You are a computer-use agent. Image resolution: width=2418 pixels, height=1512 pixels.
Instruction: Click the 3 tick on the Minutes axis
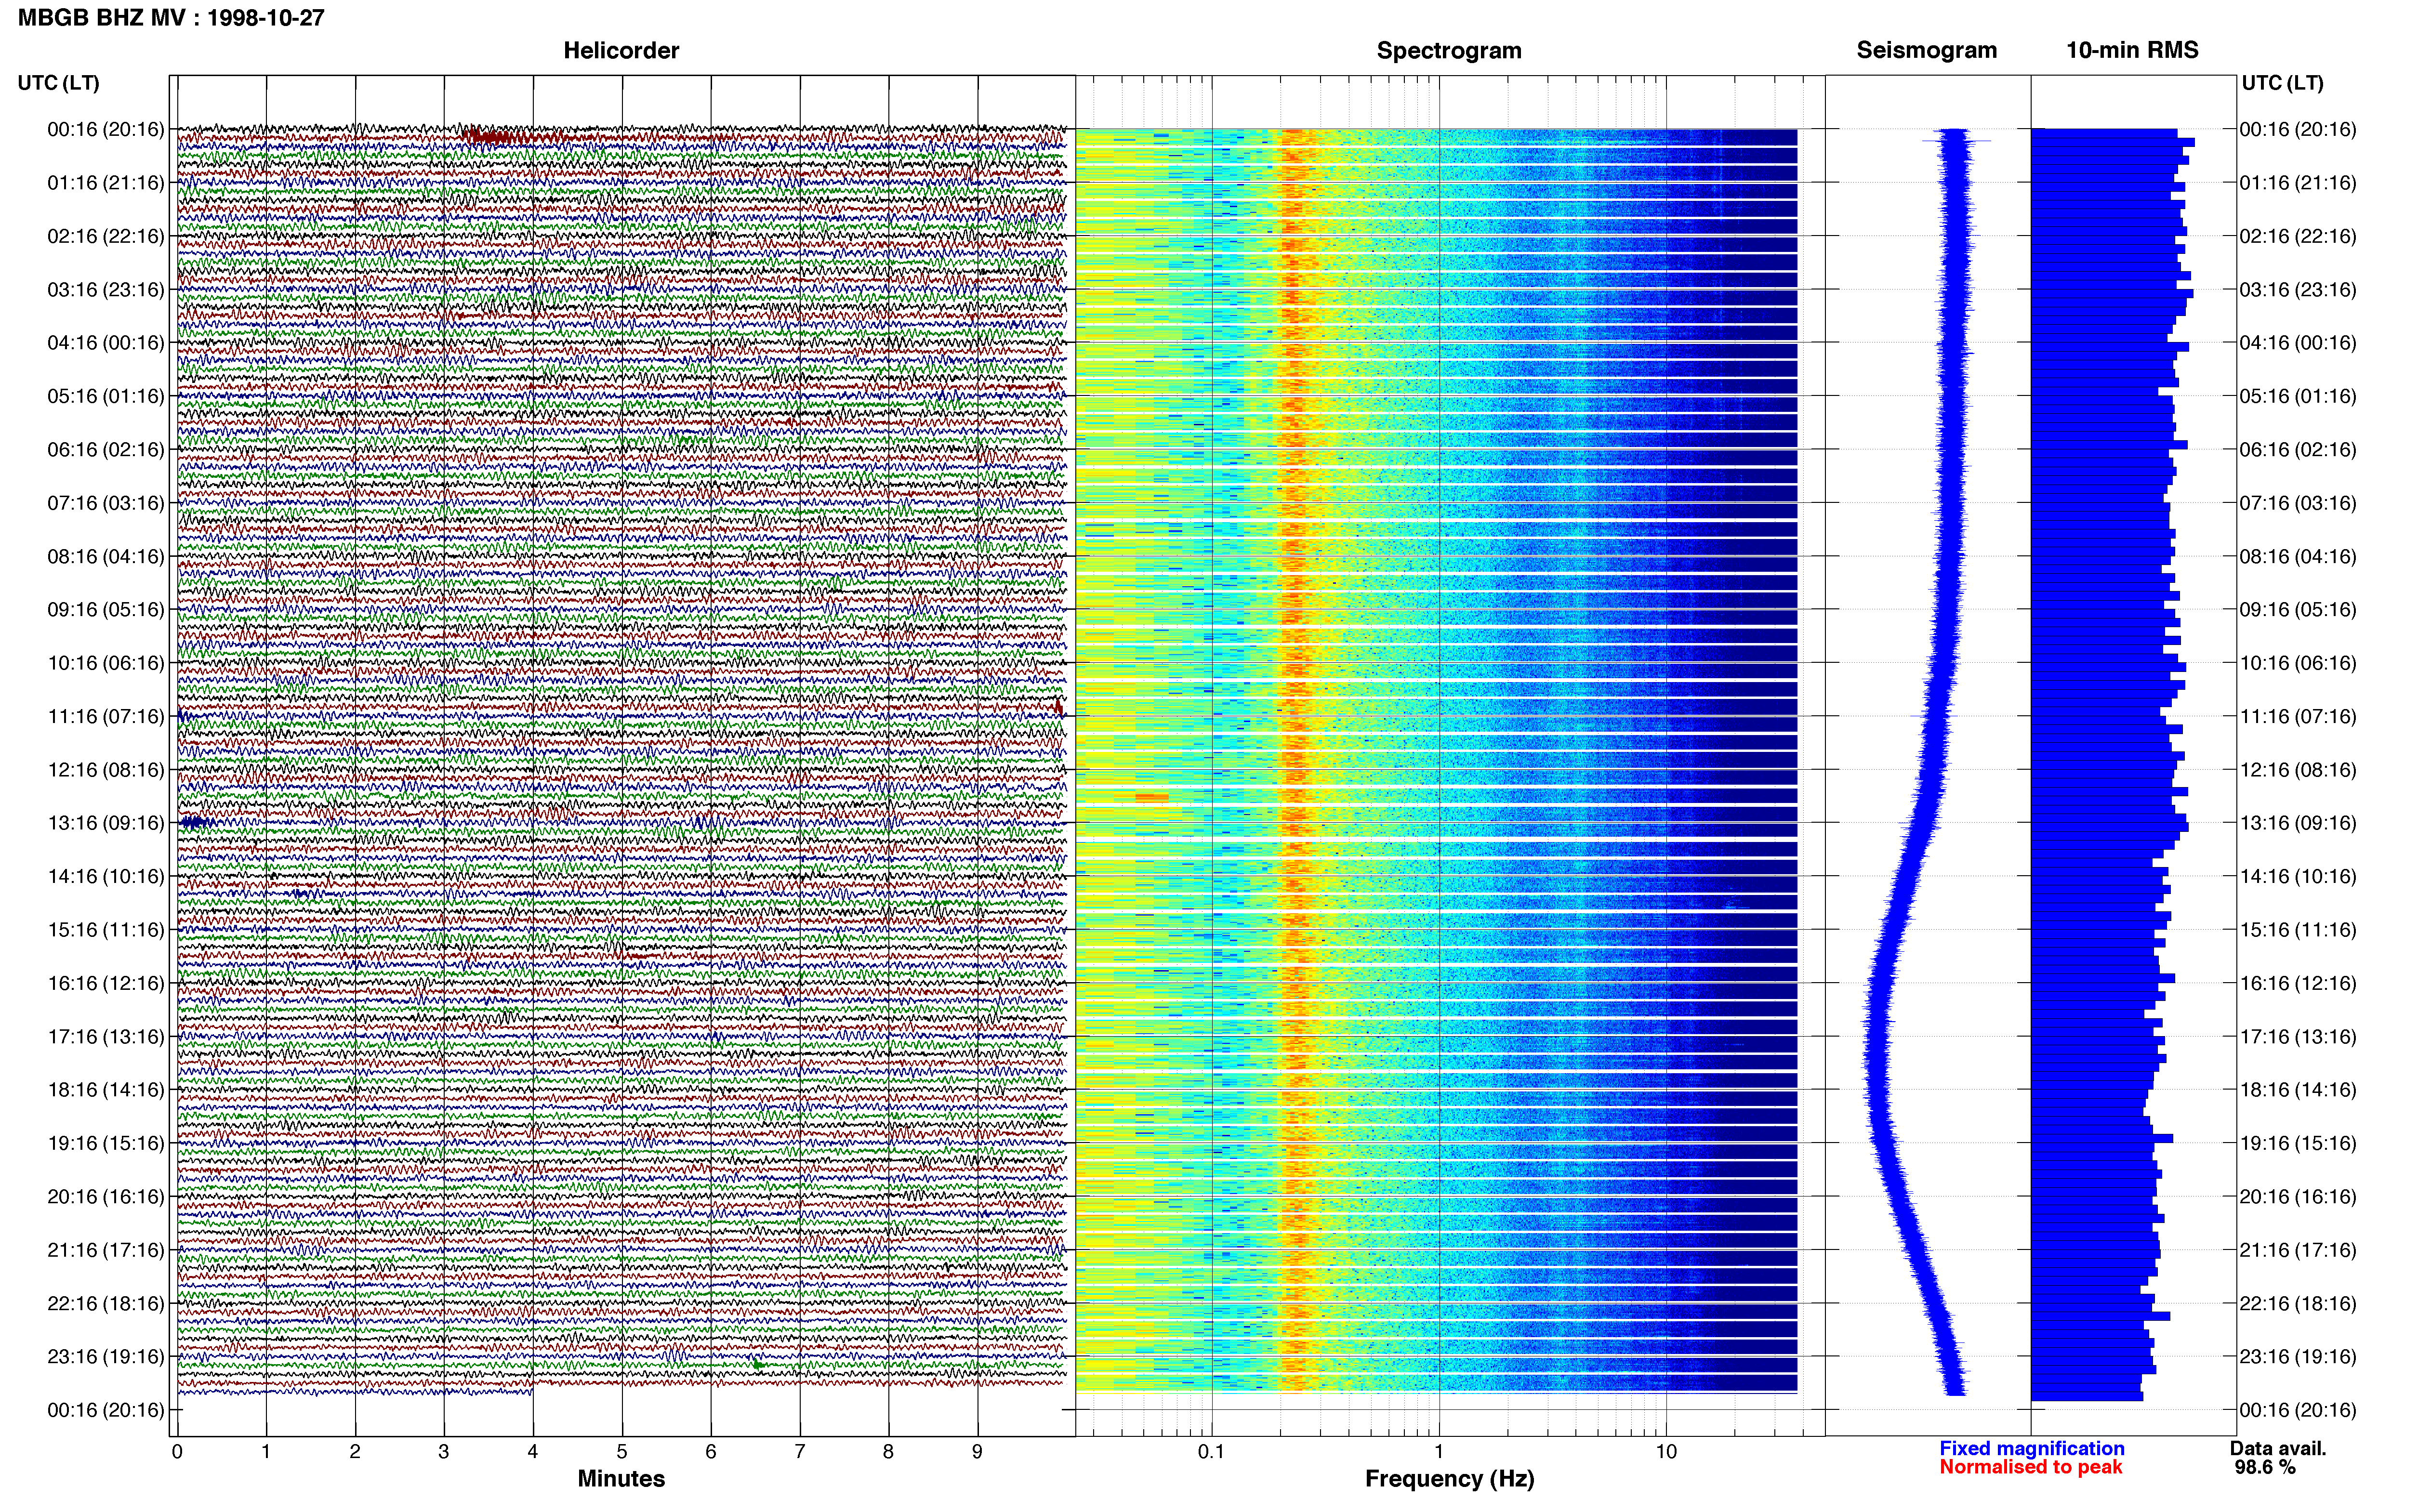444,1451
